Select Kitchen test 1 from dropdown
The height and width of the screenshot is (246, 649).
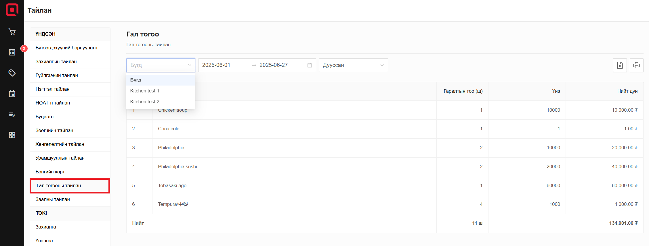(x=144, y=91)
